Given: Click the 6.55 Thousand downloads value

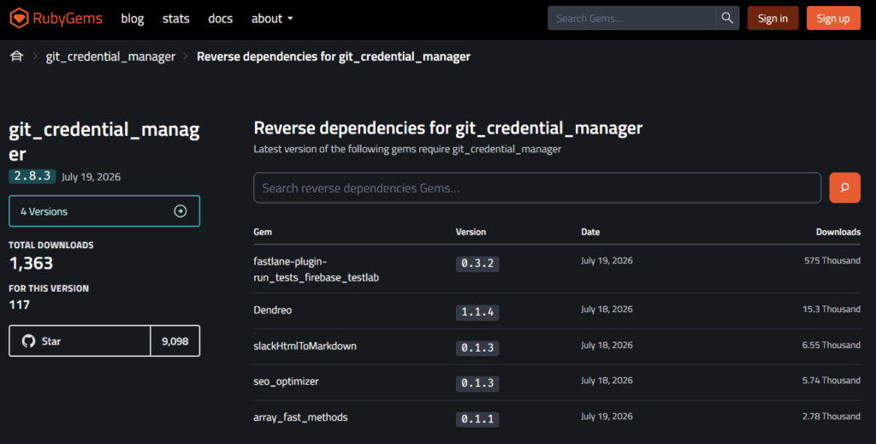Looking at the screenshot, I should (x=832, y=345).
